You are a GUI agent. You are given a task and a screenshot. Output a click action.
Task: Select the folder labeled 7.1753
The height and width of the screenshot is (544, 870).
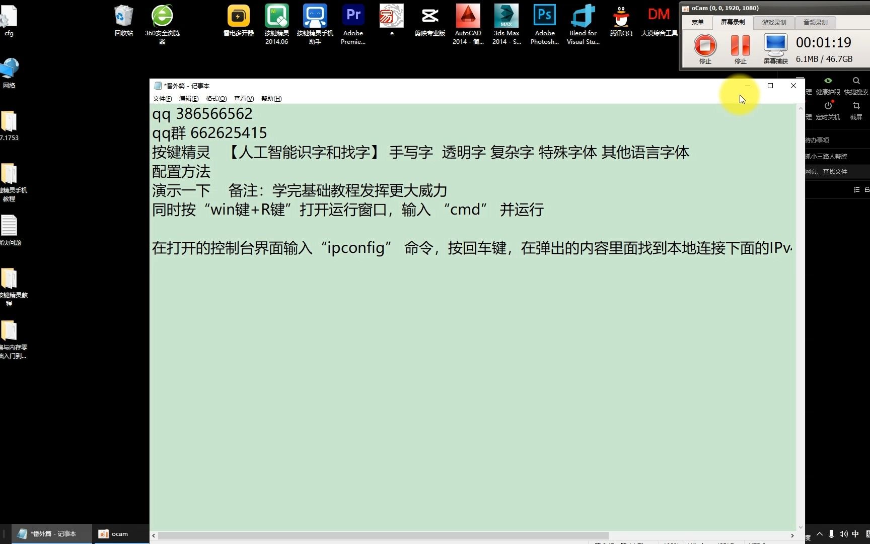click(x=9, y=125)
